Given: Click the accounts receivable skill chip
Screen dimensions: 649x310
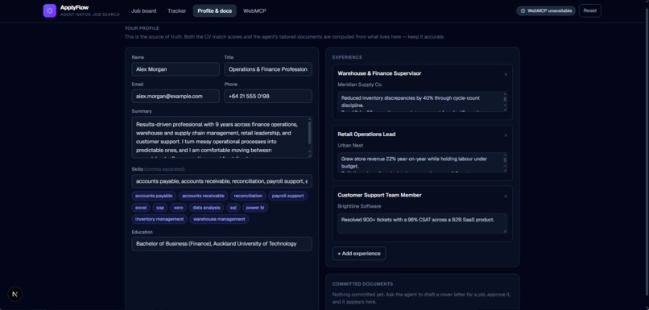Looking at the screenshot, I should tap(203, 196).
